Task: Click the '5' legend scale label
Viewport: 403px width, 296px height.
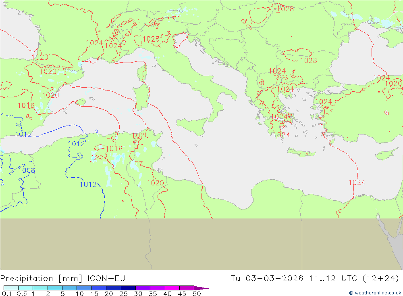Action: (62, 294)
